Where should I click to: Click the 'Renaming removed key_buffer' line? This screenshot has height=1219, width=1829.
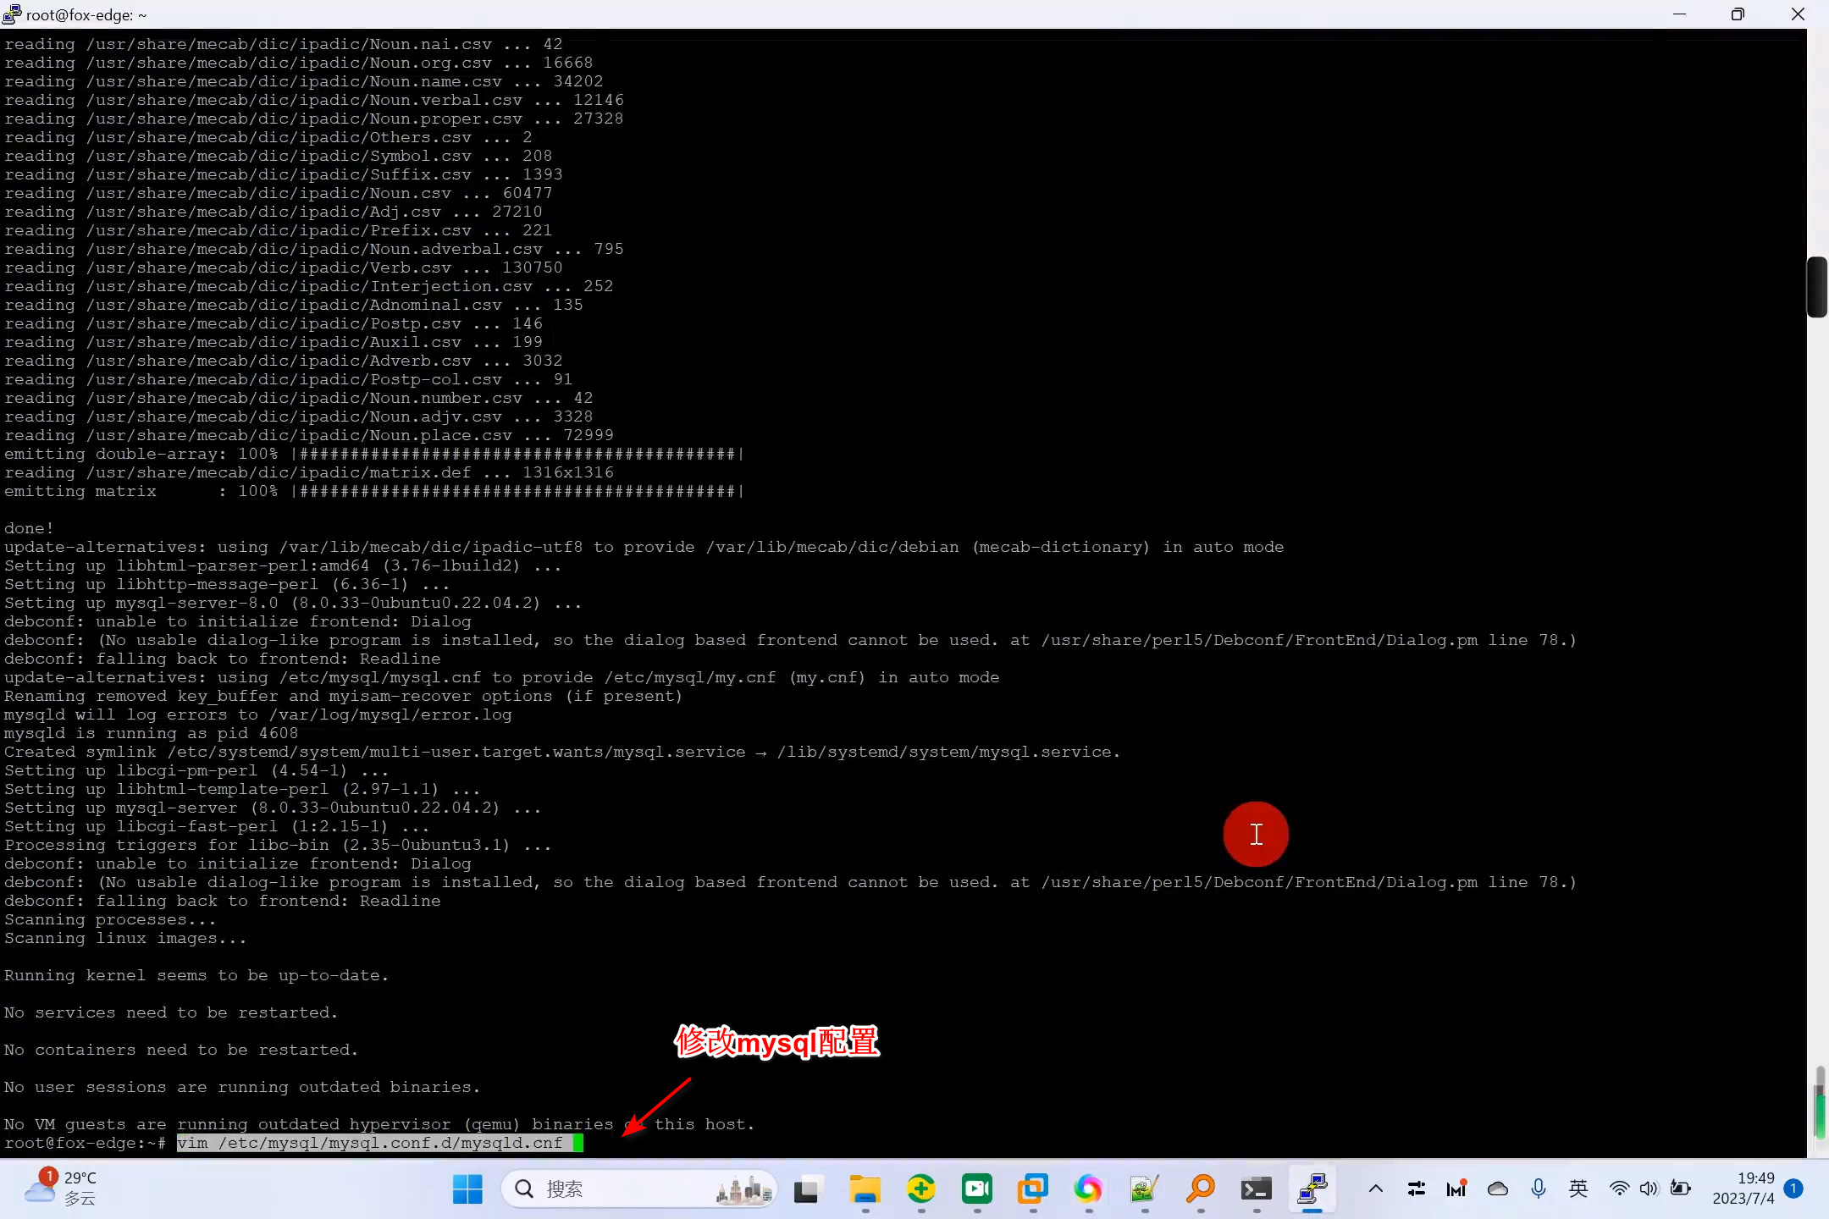point(343,696)
